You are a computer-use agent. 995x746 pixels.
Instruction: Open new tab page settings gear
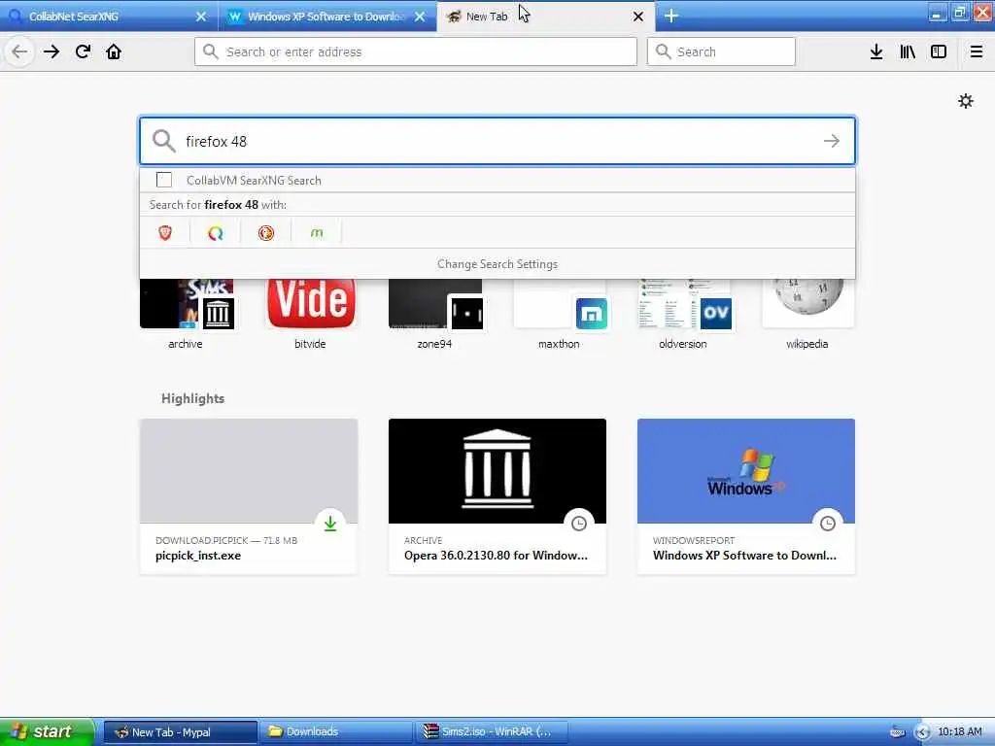pos(965,101)
